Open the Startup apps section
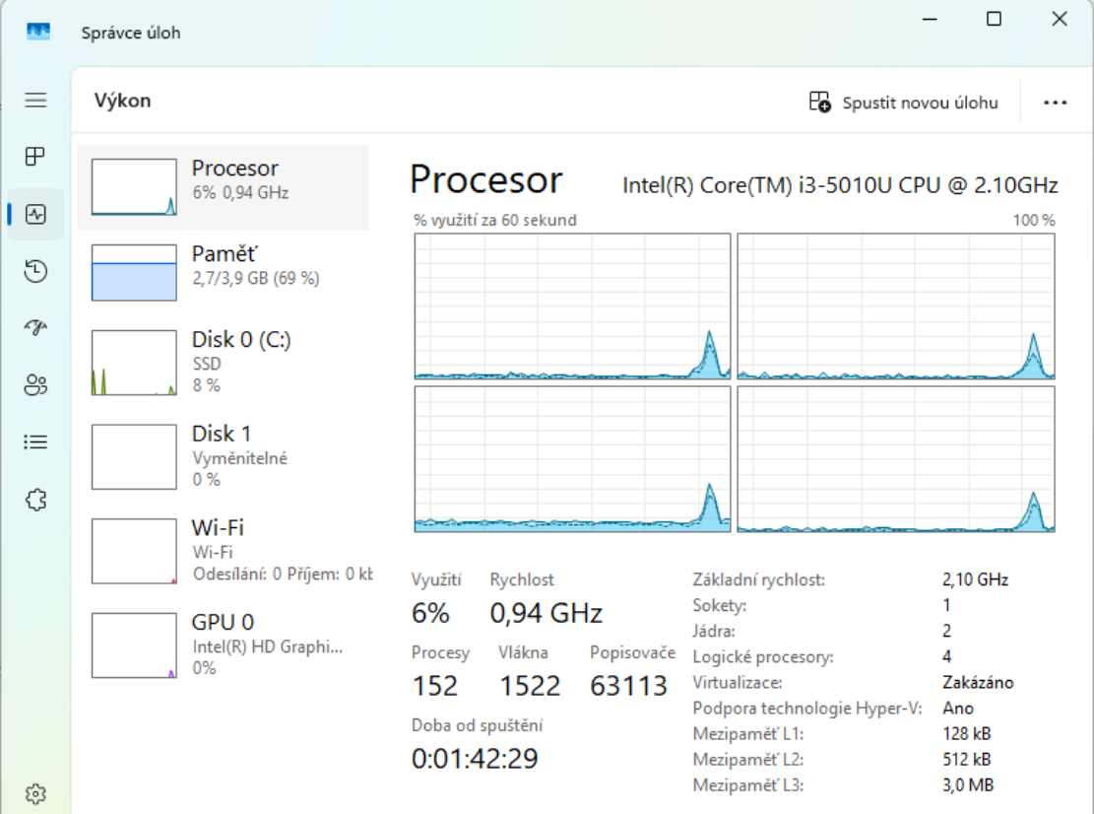This screenshot has height=814, width=1094. point(35,328)
